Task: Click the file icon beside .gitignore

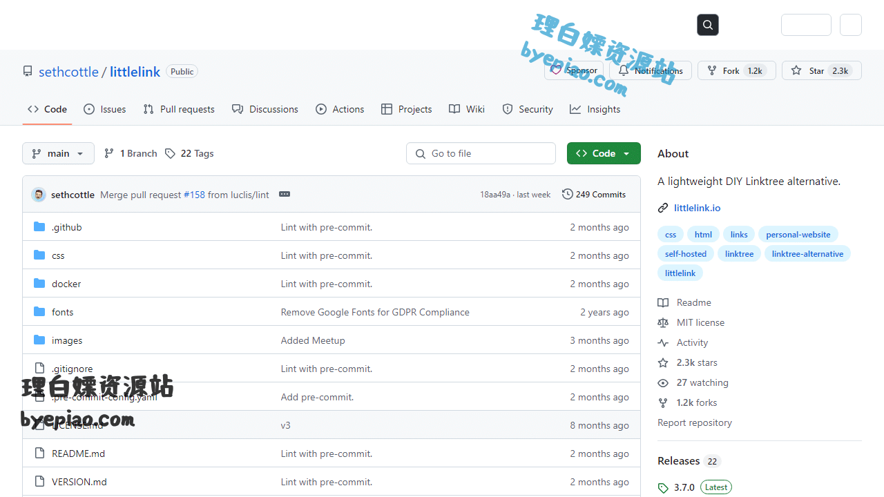Action: pos(39,369)
